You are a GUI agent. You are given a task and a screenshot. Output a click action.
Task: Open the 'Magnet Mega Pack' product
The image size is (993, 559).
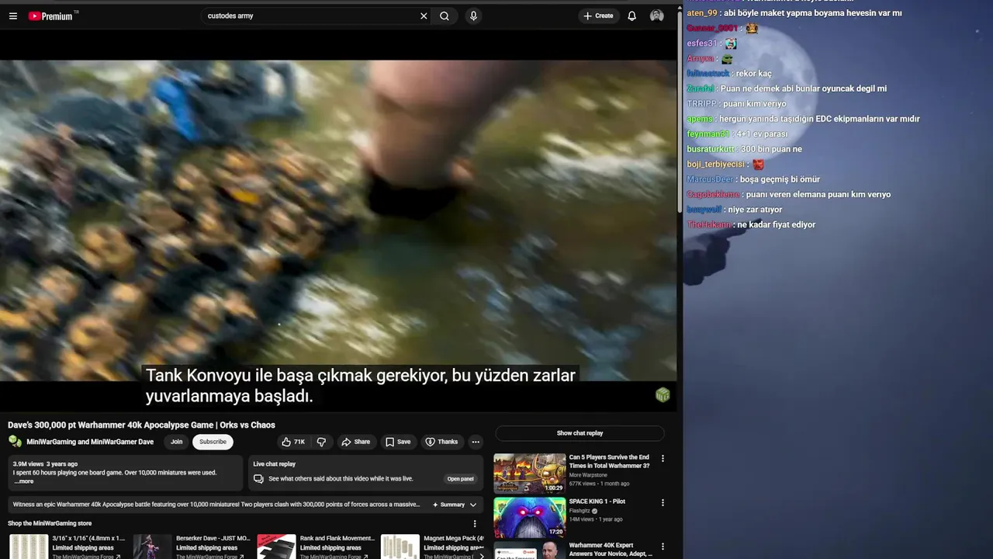click(x=433, y=546)
